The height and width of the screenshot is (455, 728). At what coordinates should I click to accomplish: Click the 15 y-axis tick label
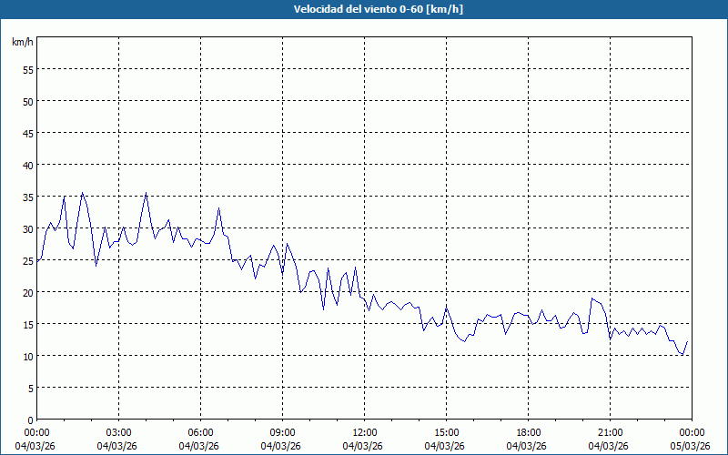click(x=27, y=324)
